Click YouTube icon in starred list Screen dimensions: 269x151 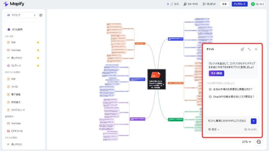(x=8, y=50)
